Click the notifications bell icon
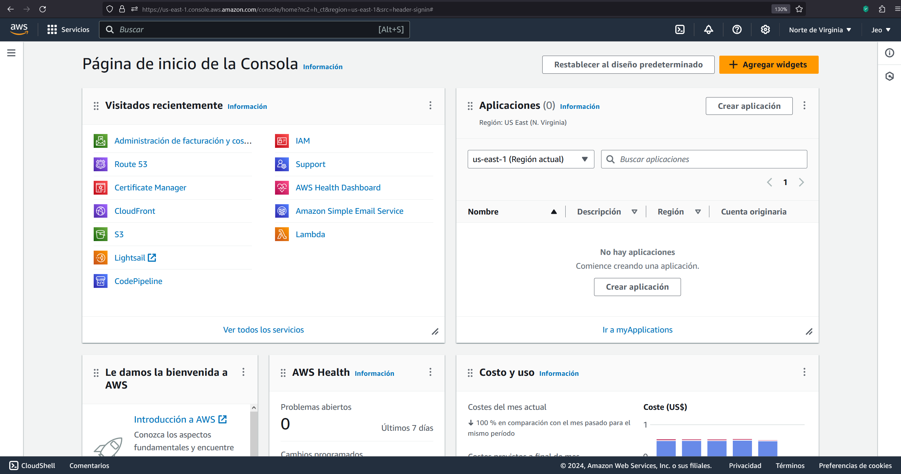Viewport: 901px width, 474px height. (x=708, y=30)
